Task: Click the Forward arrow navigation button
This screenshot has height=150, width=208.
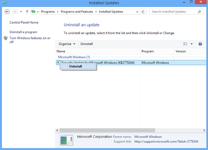Action: tap(15, 12)
